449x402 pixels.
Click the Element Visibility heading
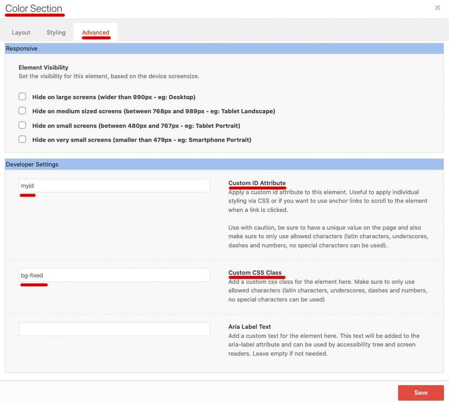tap(44, 67)
